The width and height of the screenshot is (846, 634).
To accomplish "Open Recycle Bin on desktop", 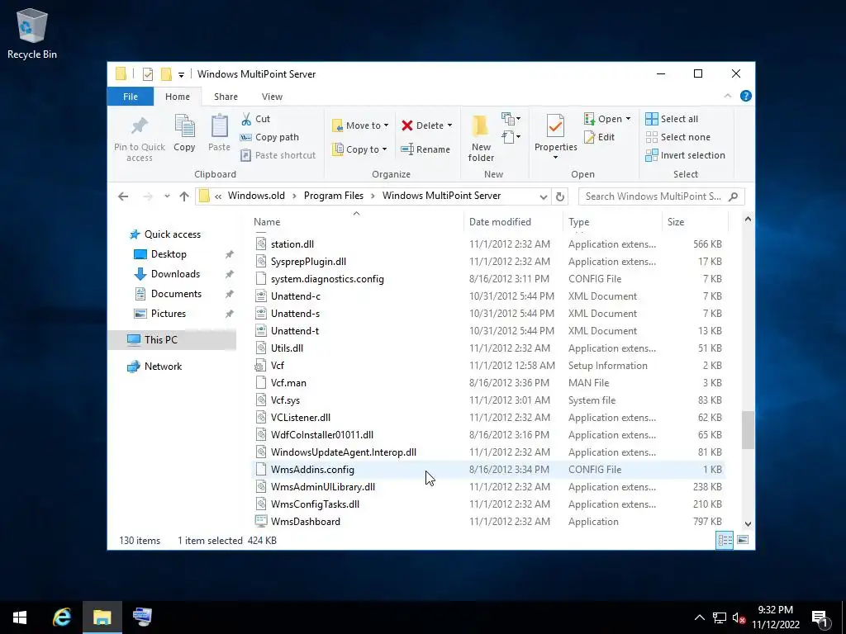I will point(32,33).
